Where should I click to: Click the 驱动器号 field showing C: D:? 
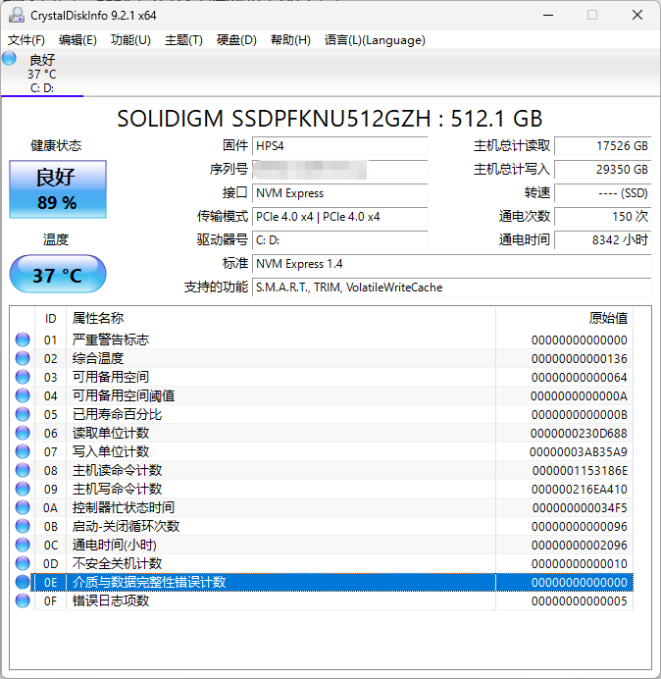coord(339,239)
